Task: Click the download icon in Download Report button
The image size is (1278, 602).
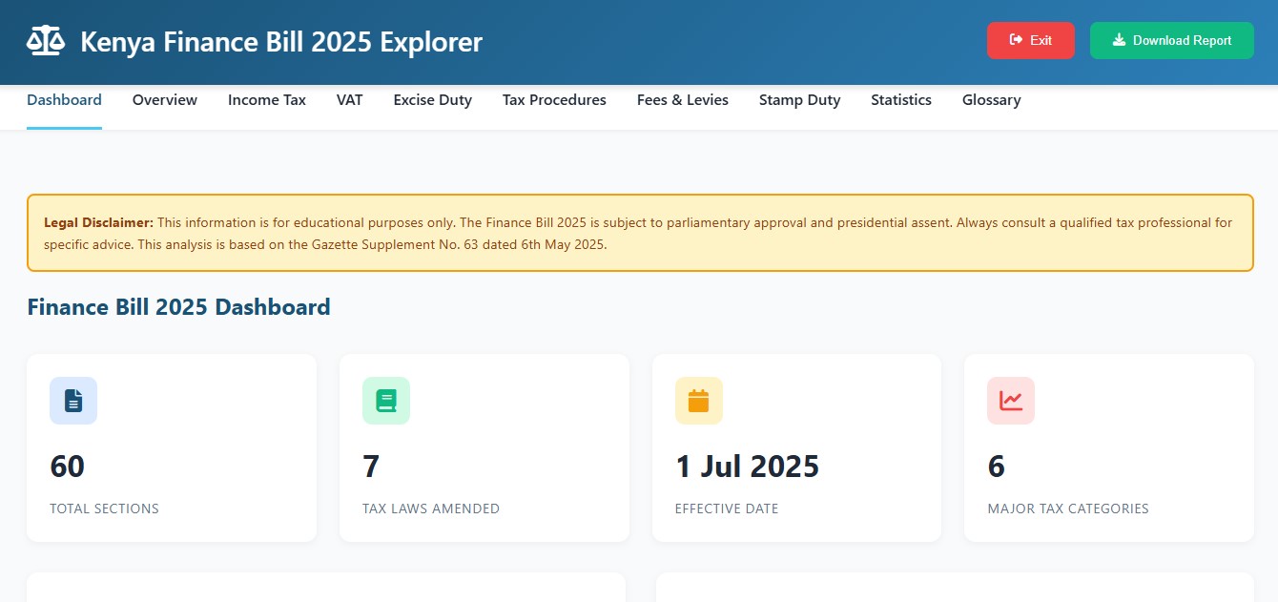Action: click(x=1118, y=40)
